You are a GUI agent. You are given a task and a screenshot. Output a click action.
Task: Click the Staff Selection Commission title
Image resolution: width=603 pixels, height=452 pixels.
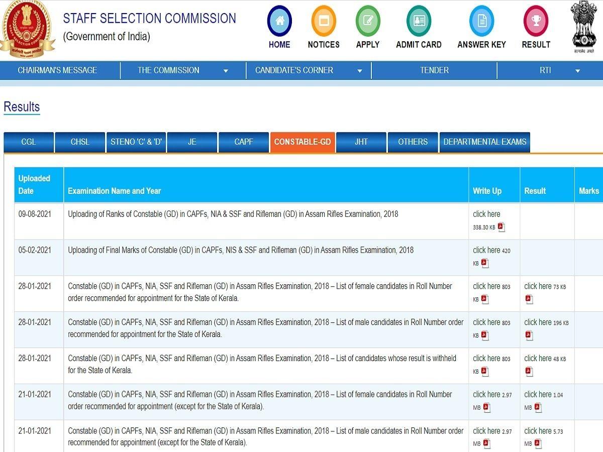click(x=149, y=19)
